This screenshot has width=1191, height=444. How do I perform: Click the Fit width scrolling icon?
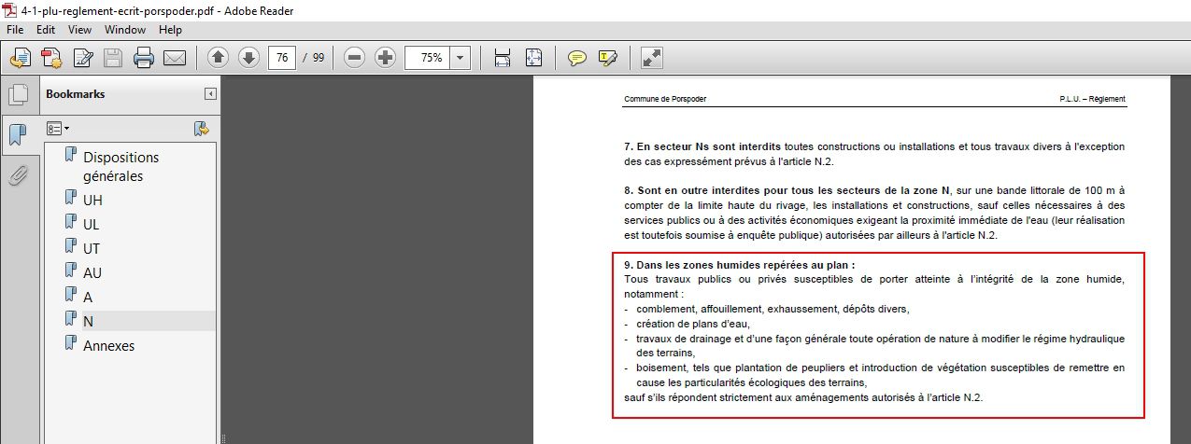point(502,58)
